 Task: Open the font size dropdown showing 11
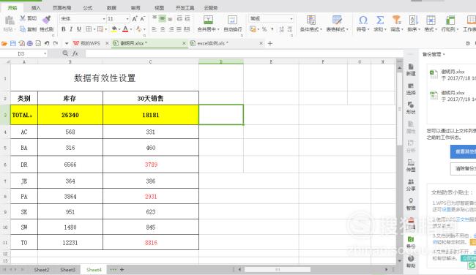(x=127, y=19)
